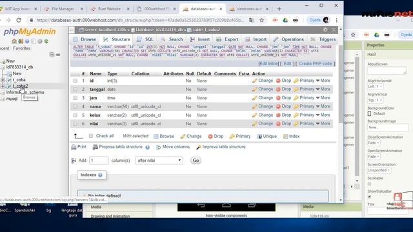Image resolution: width=413 pixels, height=232 pixels.
Task: Select the information_schema database
Action: [25, 92]
